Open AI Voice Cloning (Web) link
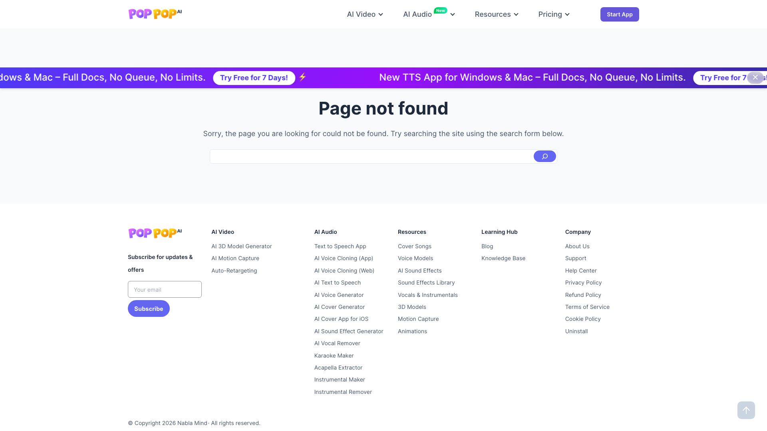This screenshot has width=767, height=431. pyautogui.click(x=344, y=271)
